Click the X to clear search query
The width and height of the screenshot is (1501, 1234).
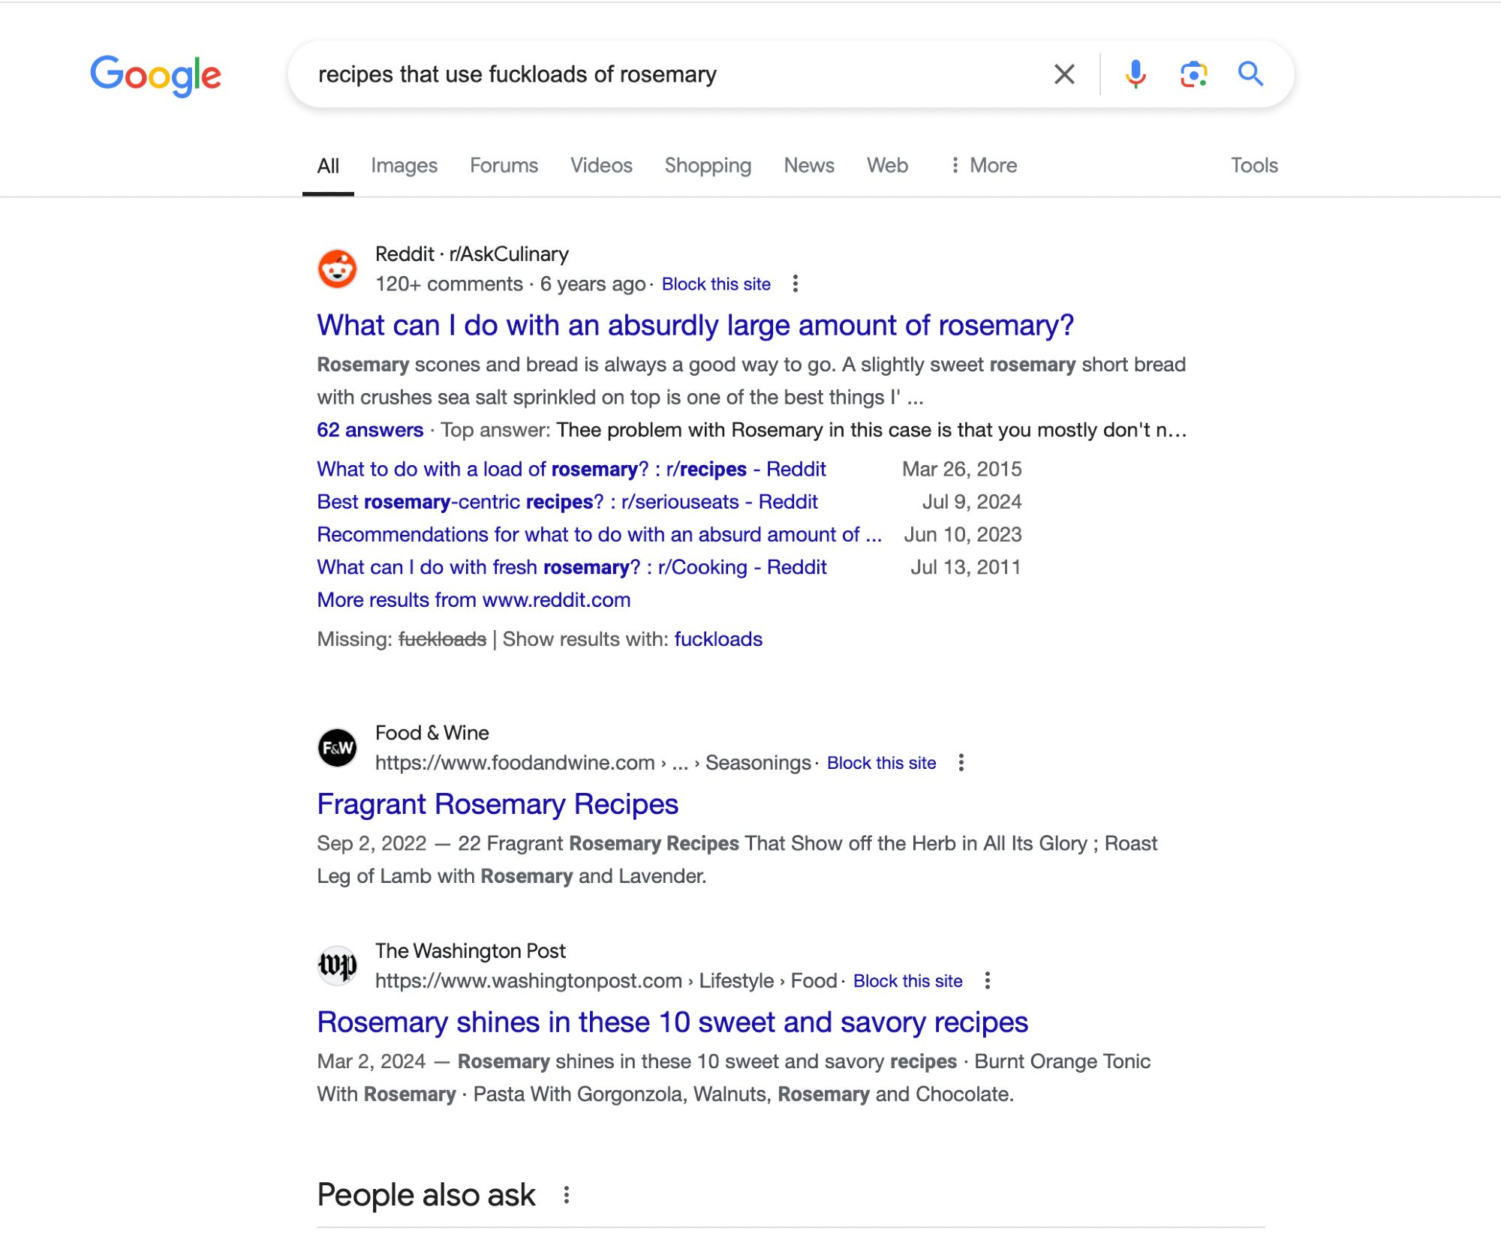coord(1065,74)
